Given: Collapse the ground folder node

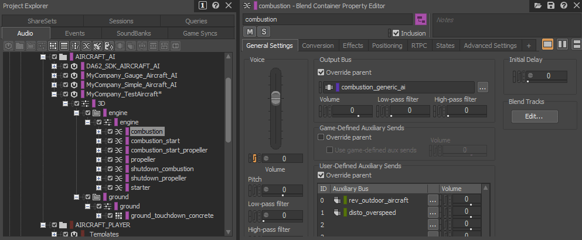Looking at the screenshot, I should pyautogui.click(x=77, y=197).
